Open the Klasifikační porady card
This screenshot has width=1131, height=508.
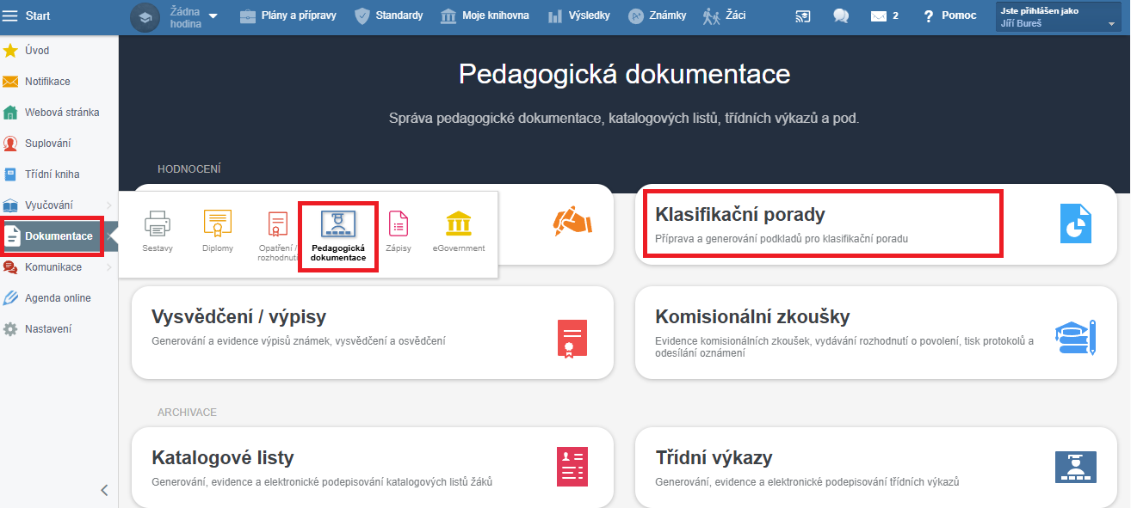pos(876,224)
